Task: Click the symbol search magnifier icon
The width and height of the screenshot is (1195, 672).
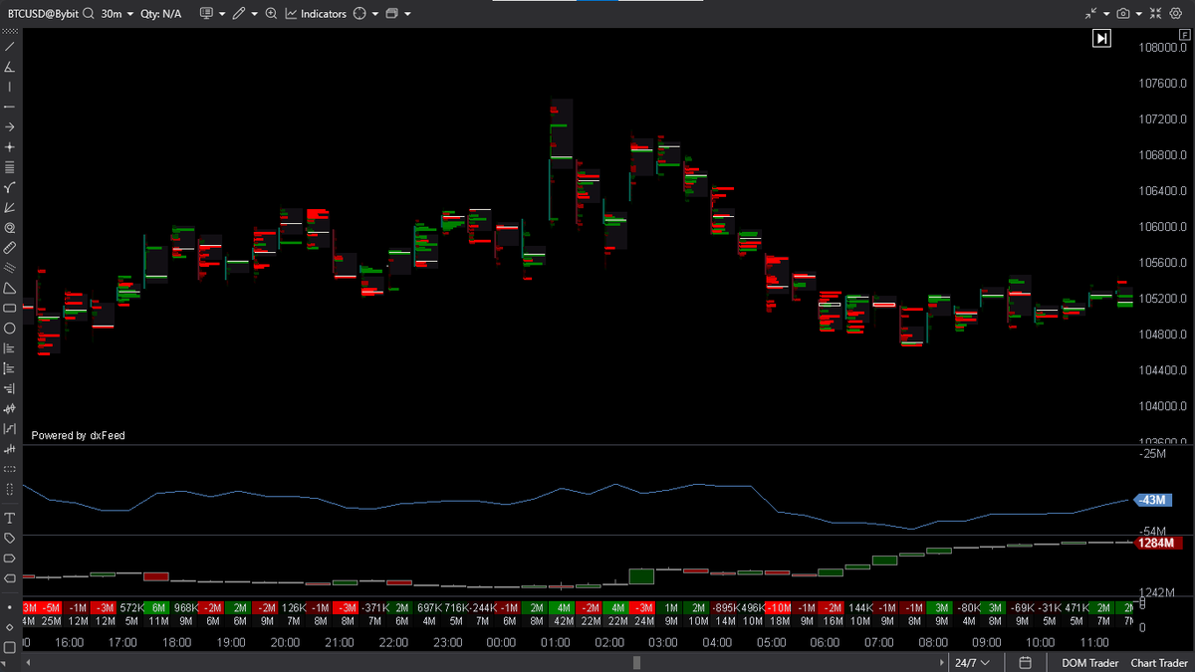Action: (x=89, y=14)
